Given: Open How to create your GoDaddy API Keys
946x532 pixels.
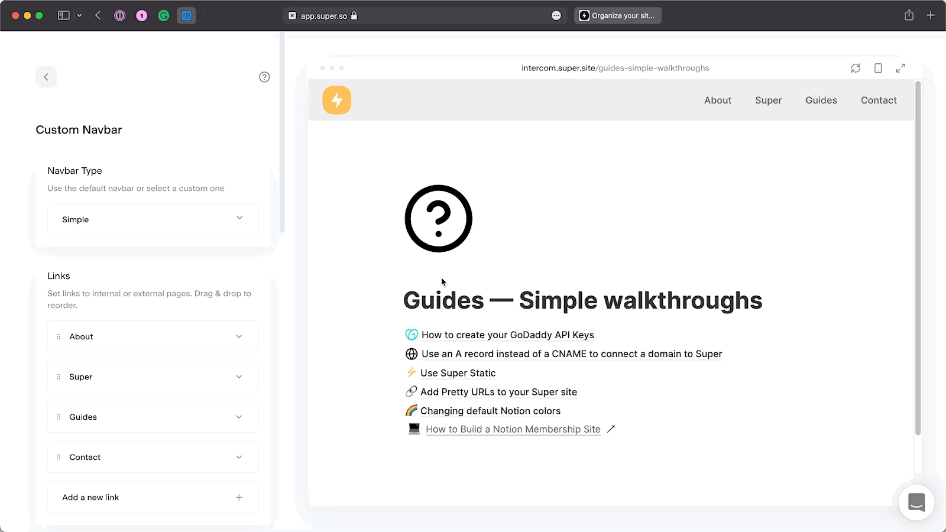Looking at the screenshot, I should (x=508, y=335).
